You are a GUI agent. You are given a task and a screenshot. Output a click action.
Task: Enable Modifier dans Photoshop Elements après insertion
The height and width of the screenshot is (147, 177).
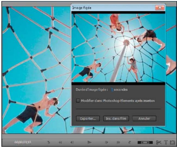point(78,101)
